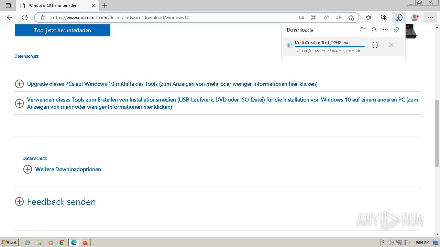This screenshot has width=440, height=247.
Task: Cancel the MediaCreationTool_22H2.exe download
Action: point(391,45)
